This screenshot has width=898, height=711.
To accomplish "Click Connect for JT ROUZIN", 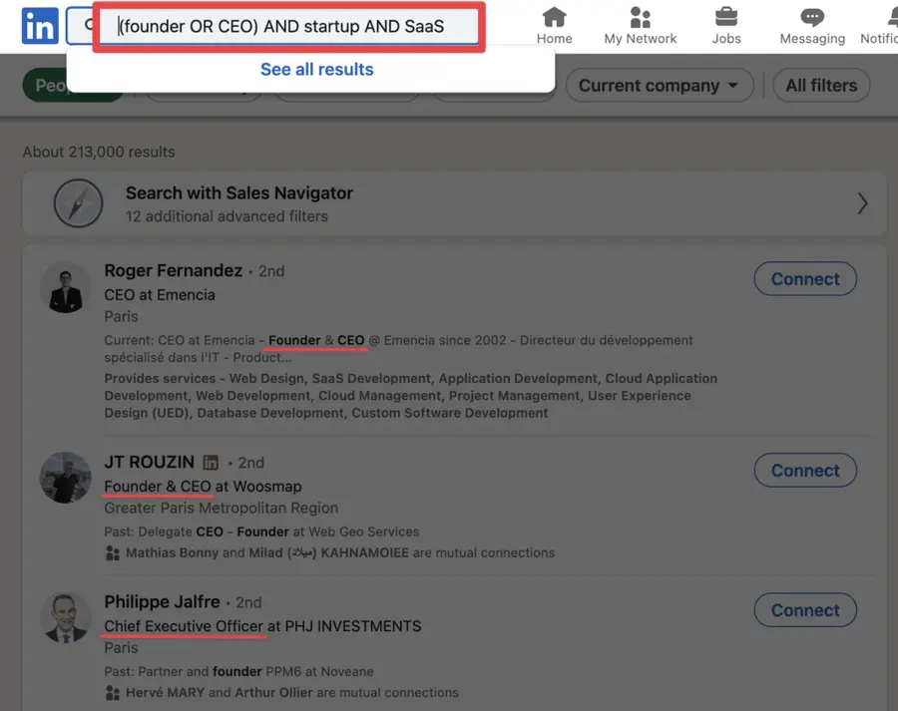I will point(804,470).
